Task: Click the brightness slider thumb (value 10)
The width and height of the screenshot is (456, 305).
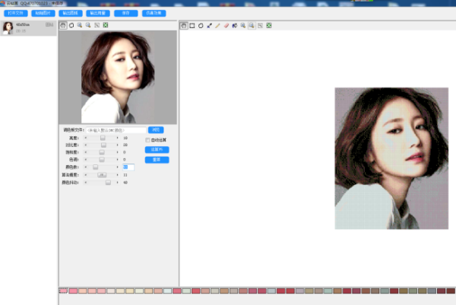Action: coord(103,138)
